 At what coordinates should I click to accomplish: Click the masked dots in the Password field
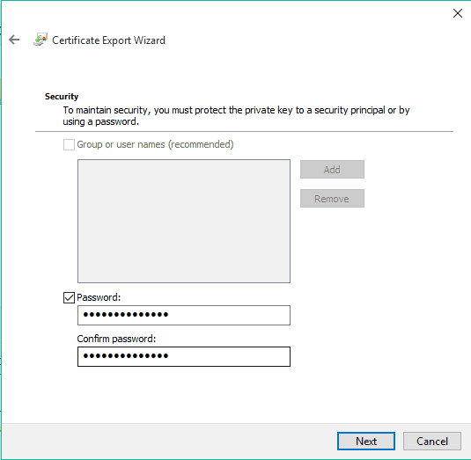[126, 315]
